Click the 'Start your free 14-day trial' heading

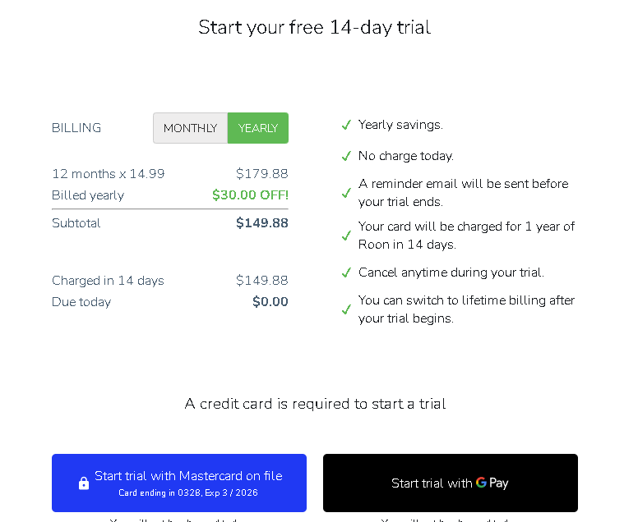pyautogui.click(x=315, y=27)
